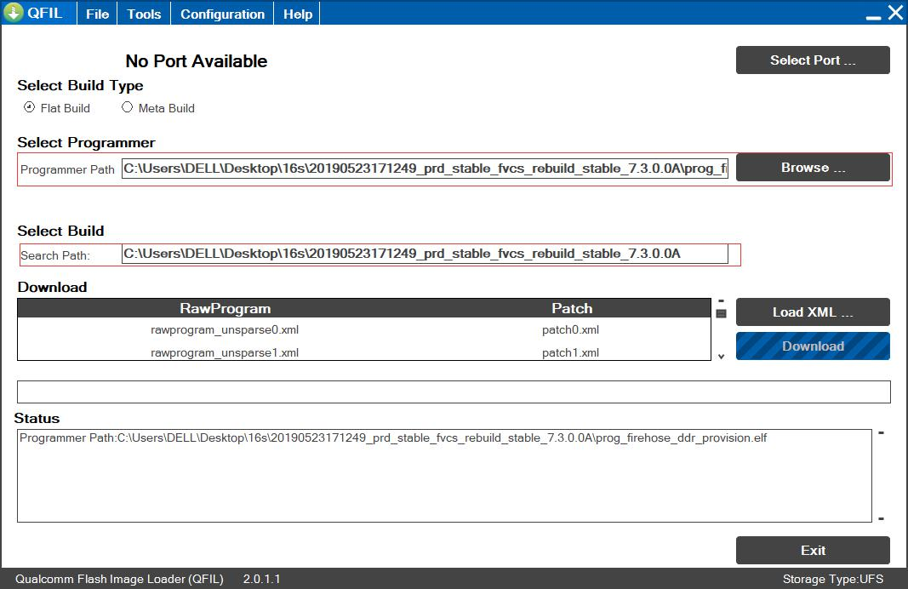Select the patch0.xml entry
Image resolution: width=908 pixels, height=589 pixels.
pyautogui.click(x=570, y=329)
